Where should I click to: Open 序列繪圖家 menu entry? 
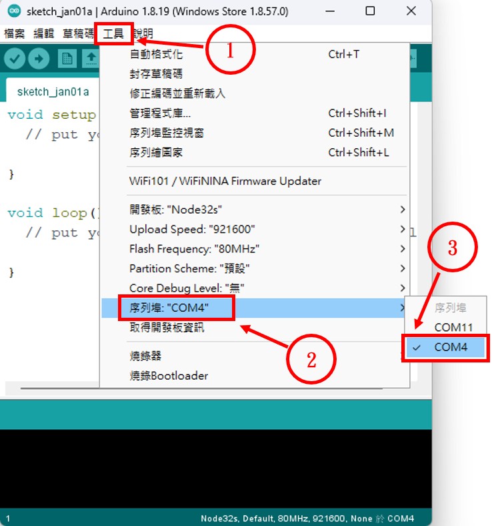coord(255,152)
